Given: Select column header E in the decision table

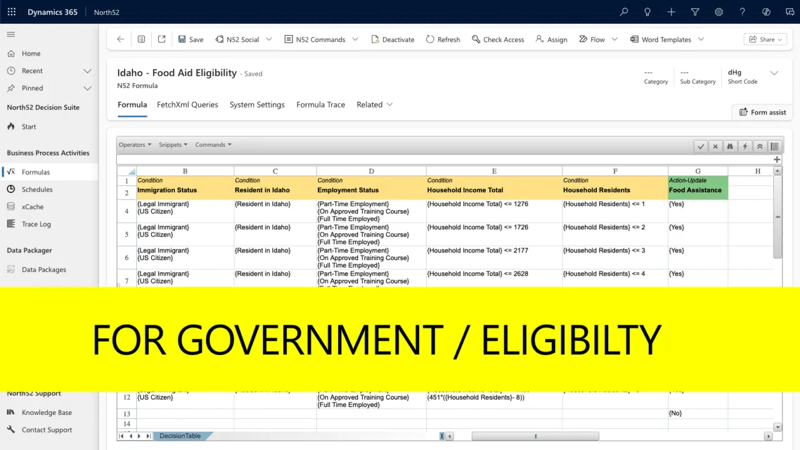Looking at the screenshot, I should (x=494, y=171).
